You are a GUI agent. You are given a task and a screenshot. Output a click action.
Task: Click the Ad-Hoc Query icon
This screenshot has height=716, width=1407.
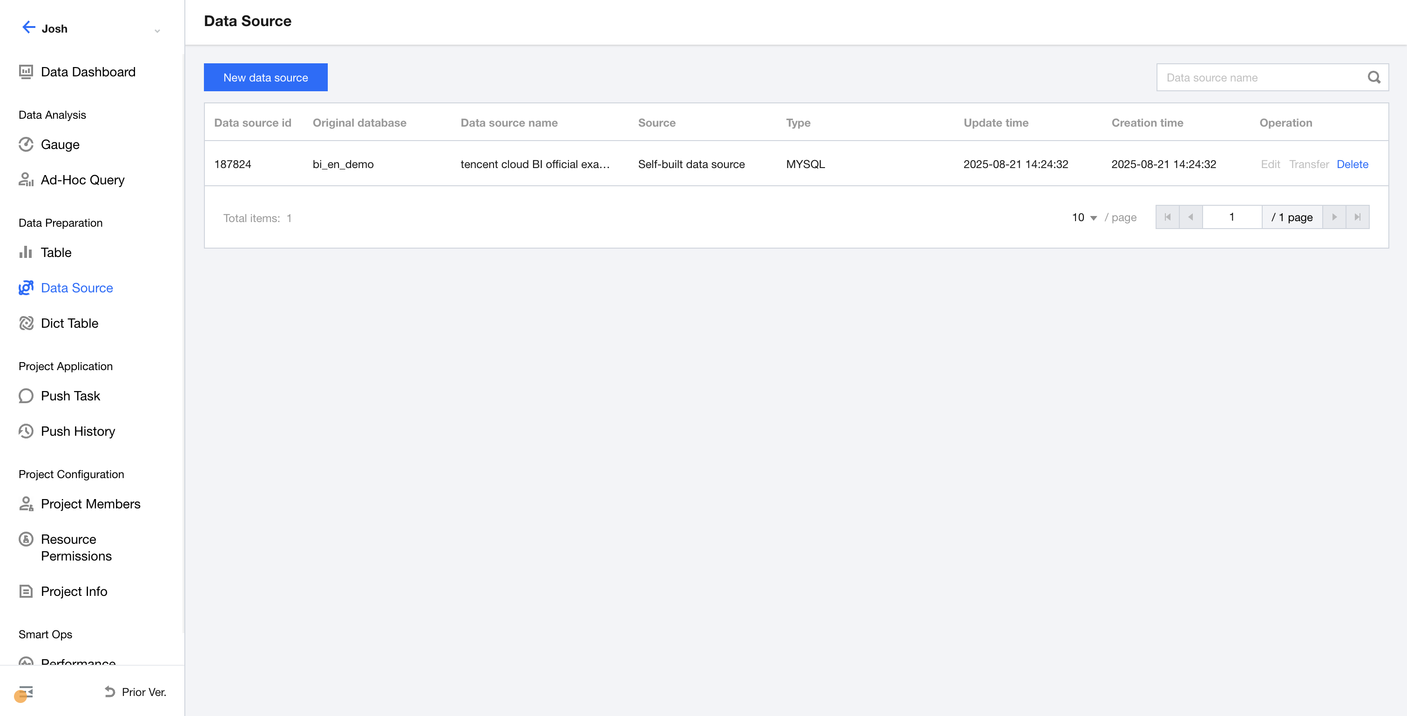(x=26, y=180)
